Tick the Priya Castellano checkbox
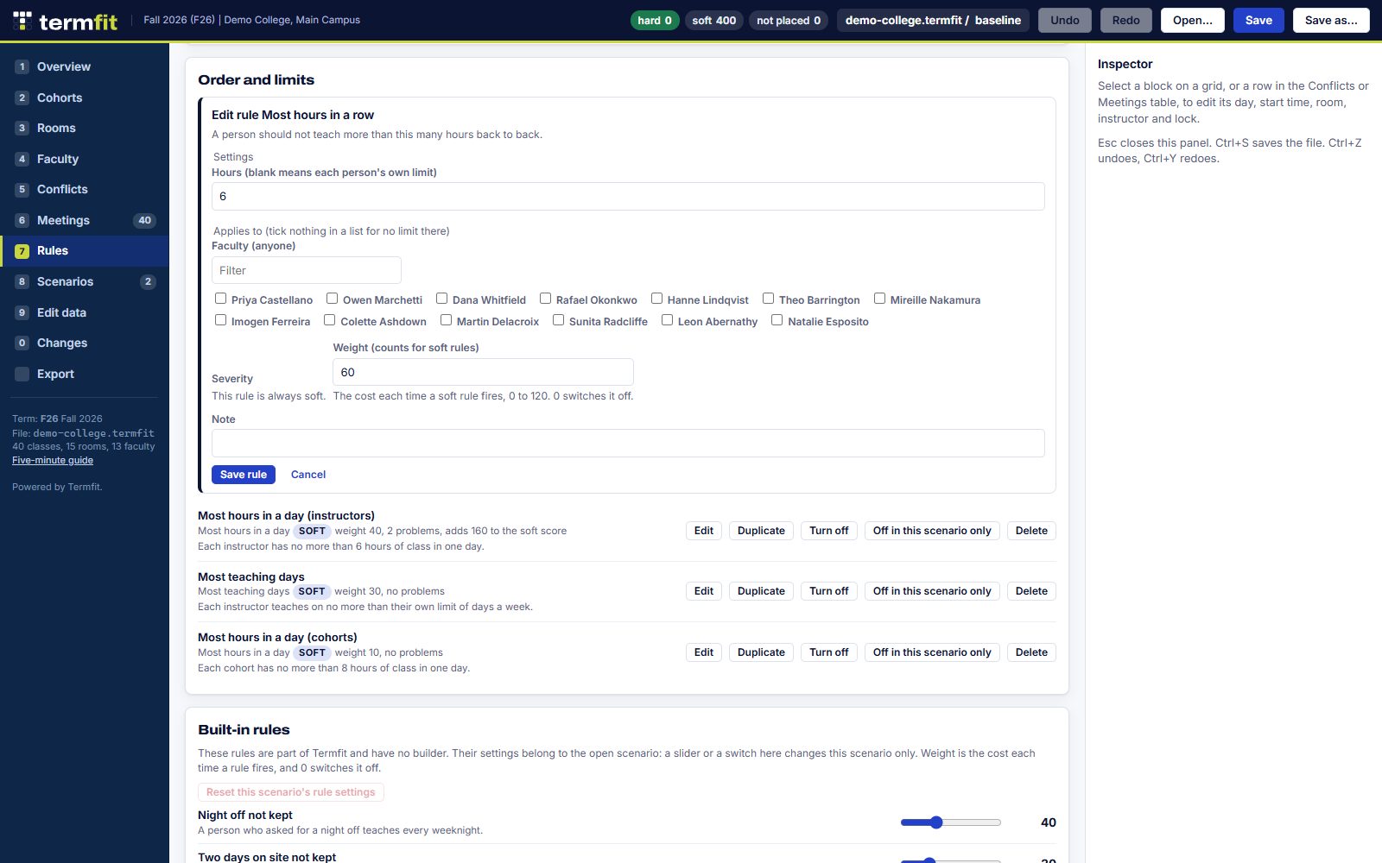The image size is (1382, 863). click(221, 299)
